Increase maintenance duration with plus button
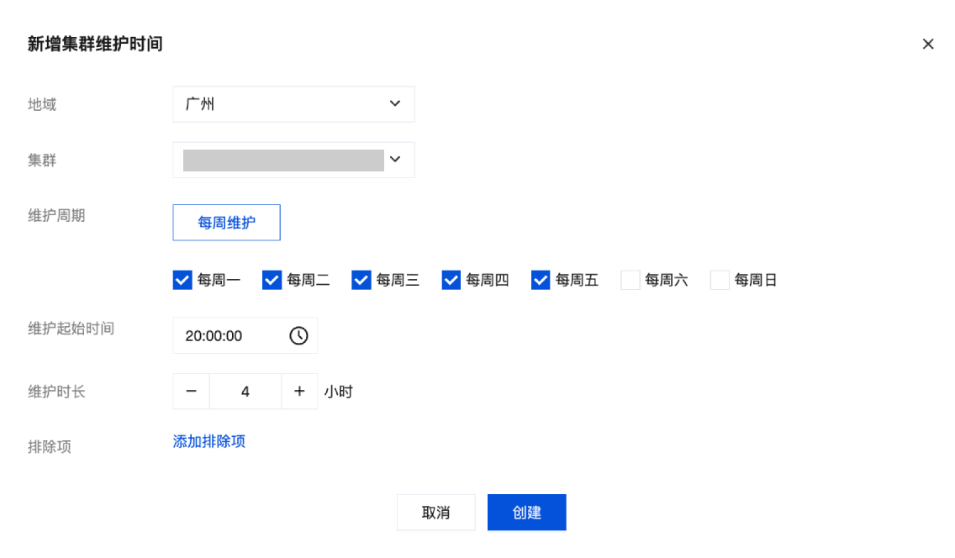 pyautogui.click(x=299, y=392)
